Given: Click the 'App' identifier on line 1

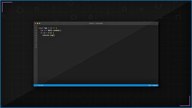Looking at the screenshot, I should click(46, 28).
